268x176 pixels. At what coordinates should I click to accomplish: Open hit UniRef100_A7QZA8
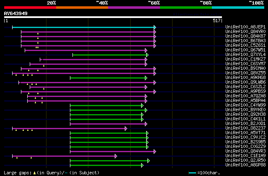pyautogui.click(x=245, y=96)
